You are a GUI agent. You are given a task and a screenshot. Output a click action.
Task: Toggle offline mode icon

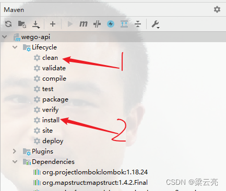click(x=97, y=24)
